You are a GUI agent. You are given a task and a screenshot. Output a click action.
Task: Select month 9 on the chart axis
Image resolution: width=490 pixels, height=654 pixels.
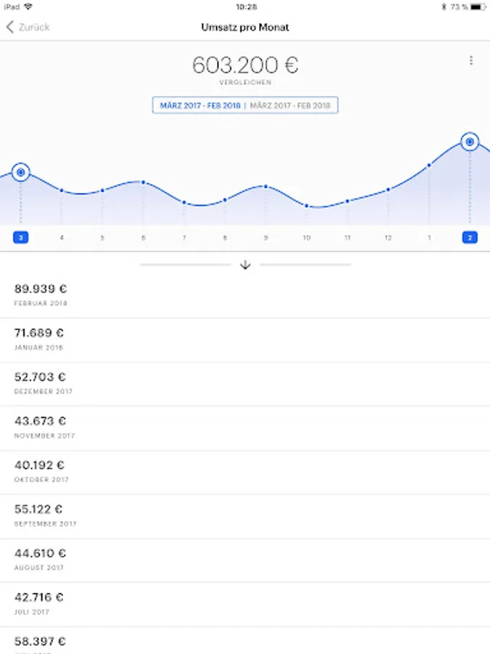[266, 238]
